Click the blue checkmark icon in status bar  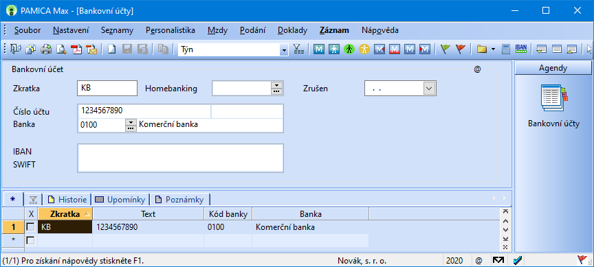click(x=518, y=260)
